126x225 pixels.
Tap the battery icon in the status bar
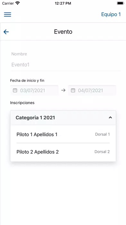[x=120, y=3]
